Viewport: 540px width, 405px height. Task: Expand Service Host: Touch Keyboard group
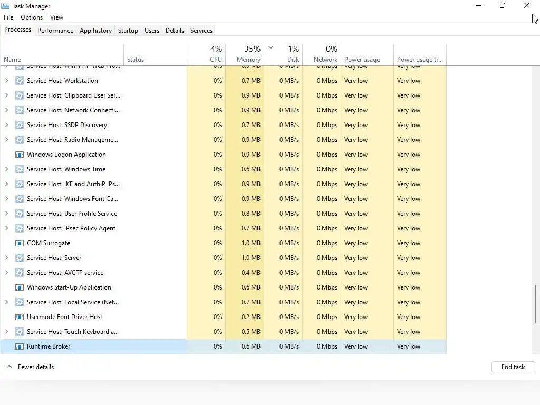[6, 332]
